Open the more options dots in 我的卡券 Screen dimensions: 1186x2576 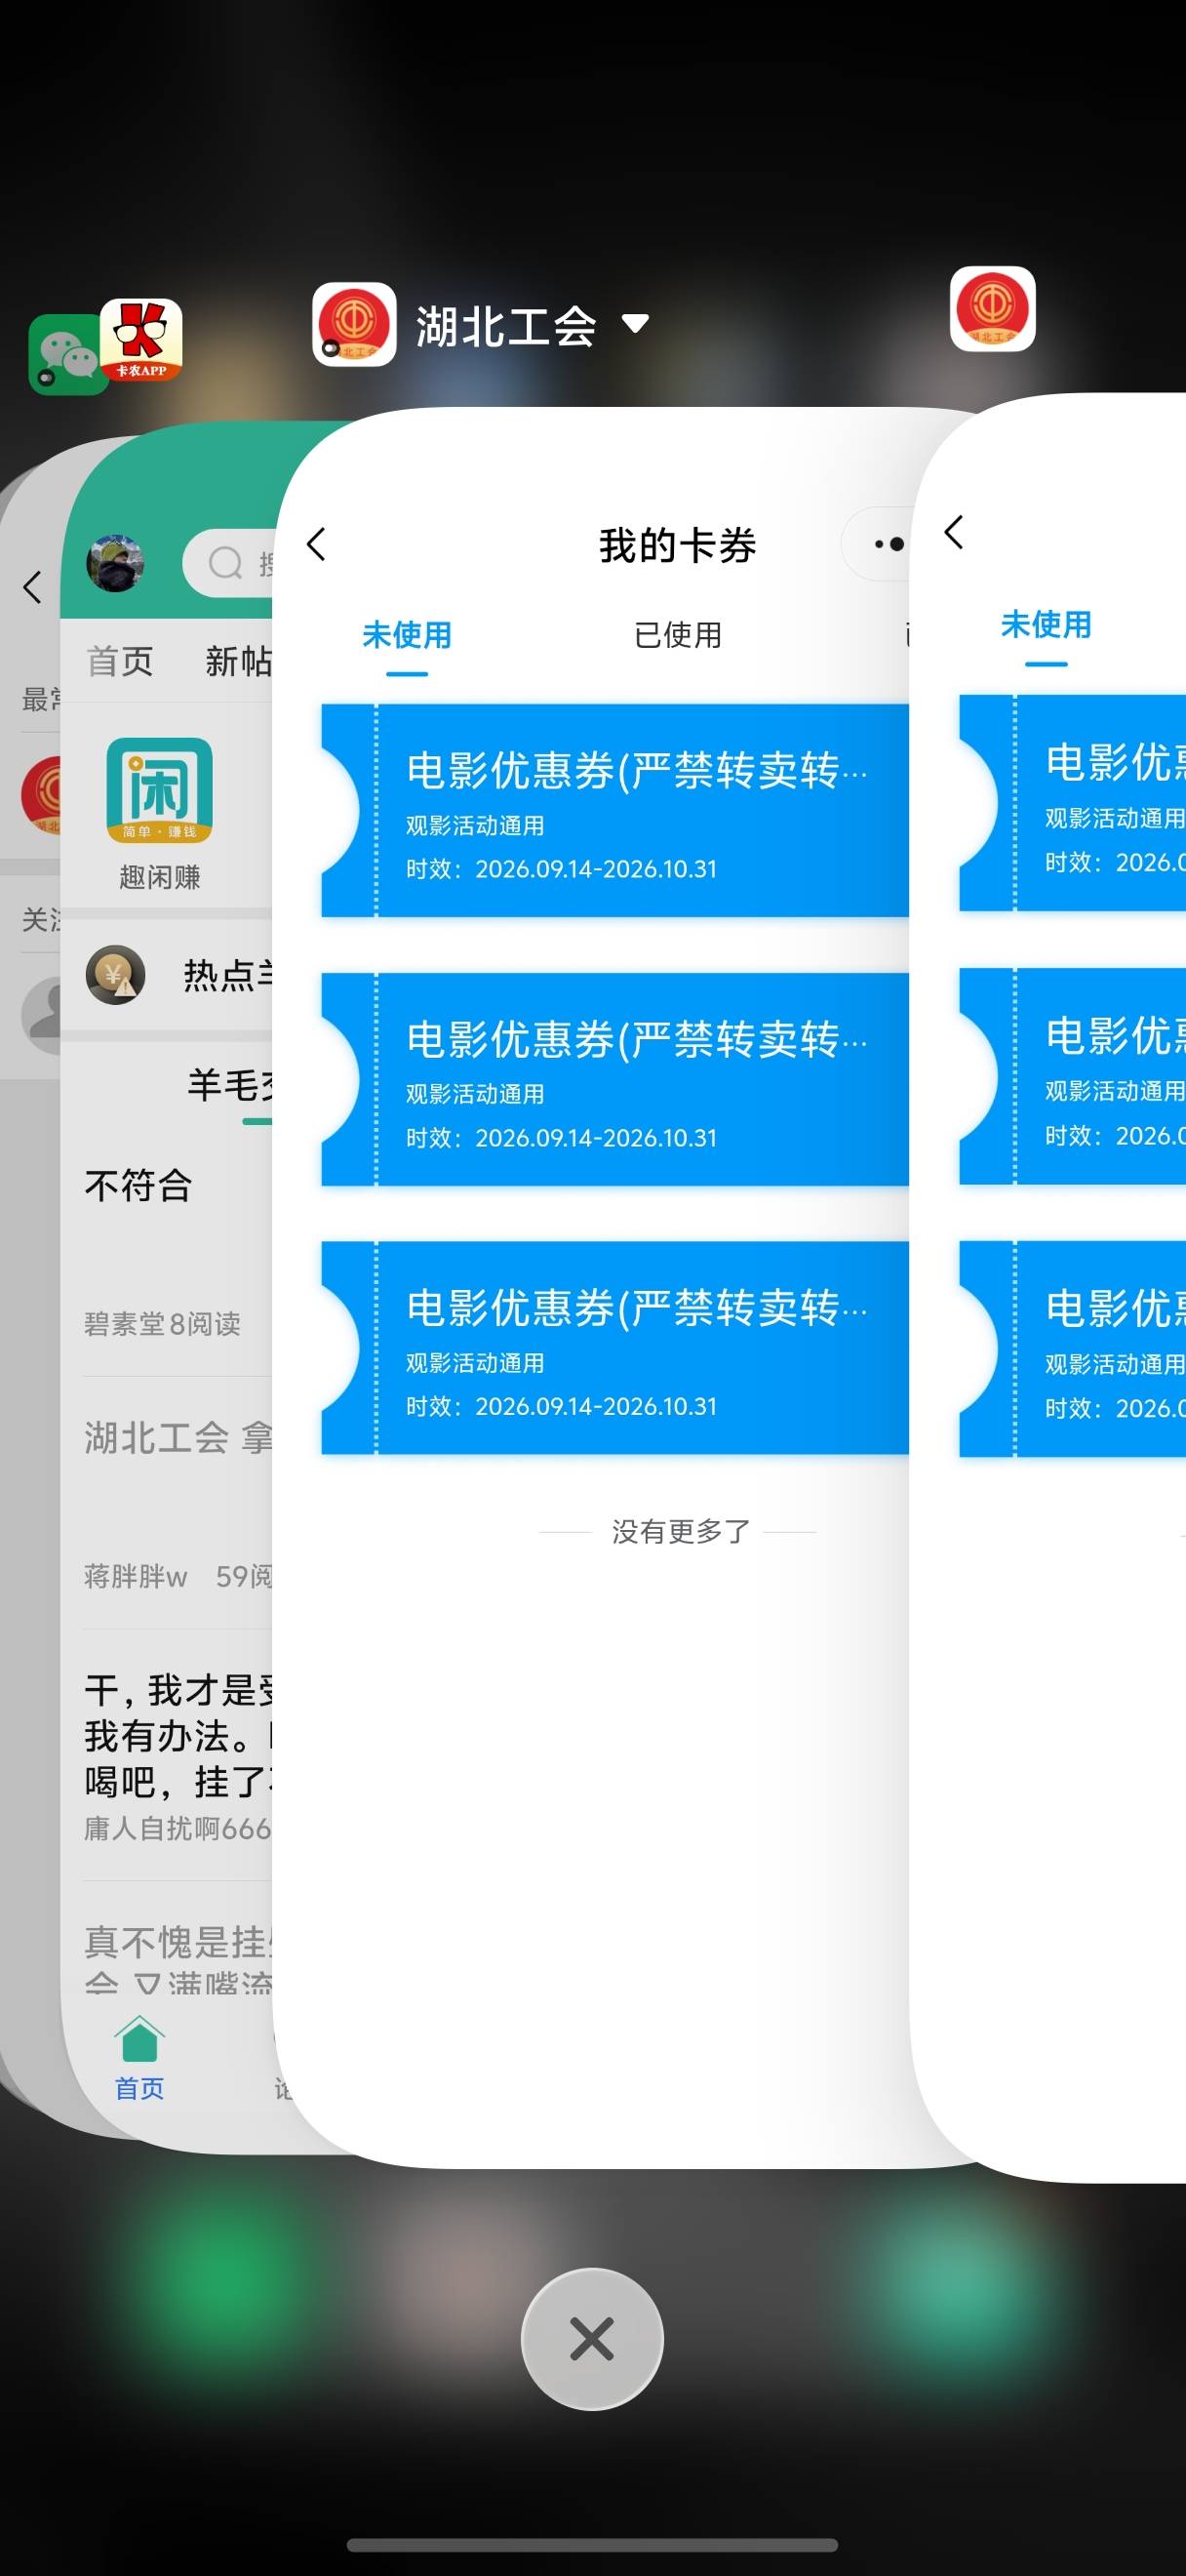[889, 544]
